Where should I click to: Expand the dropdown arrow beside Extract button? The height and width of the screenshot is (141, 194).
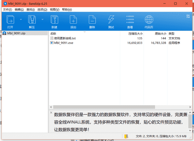click(x=42, y=20)
